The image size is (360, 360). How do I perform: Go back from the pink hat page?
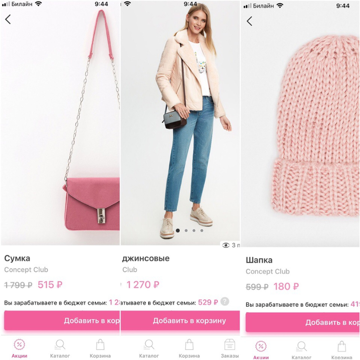250,21
